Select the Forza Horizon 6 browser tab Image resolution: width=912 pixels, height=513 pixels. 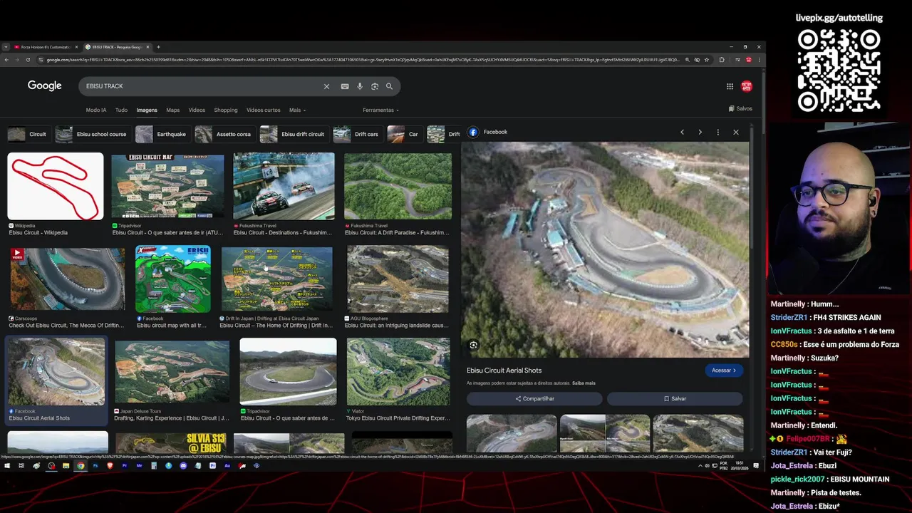[45, 47]
